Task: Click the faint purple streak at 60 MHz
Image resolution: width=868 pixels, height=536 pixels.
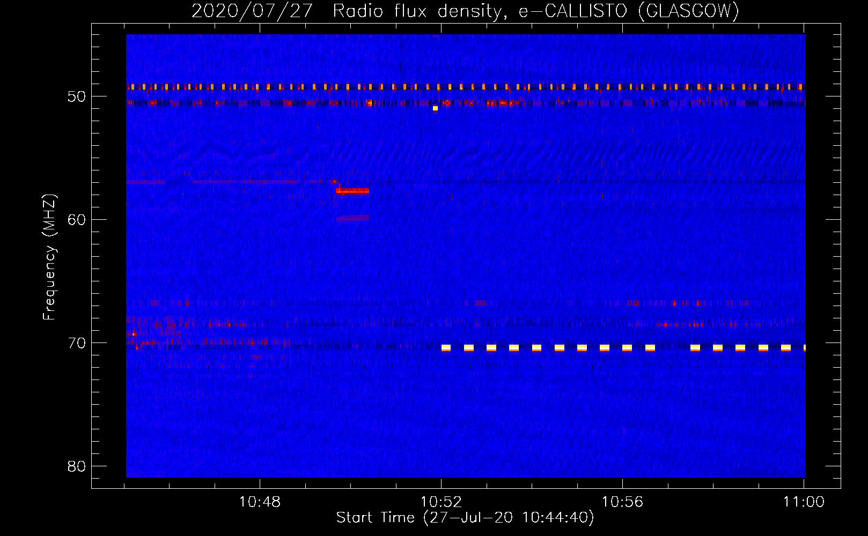Action: click(x=352, y=218)
